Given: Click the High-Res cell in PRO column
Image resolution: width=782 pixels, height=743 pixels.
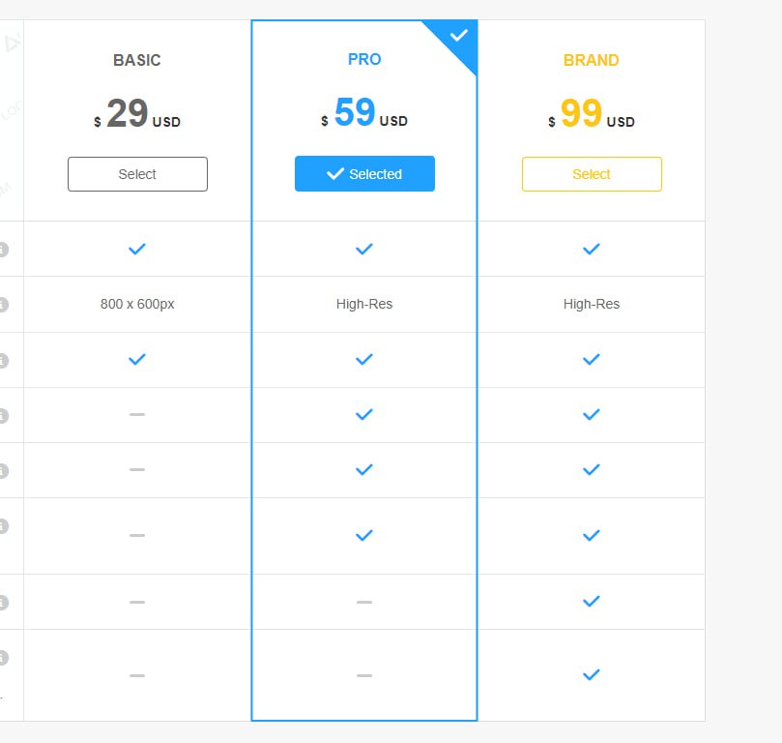Looking at the screenshot, I should coord(364,304).
